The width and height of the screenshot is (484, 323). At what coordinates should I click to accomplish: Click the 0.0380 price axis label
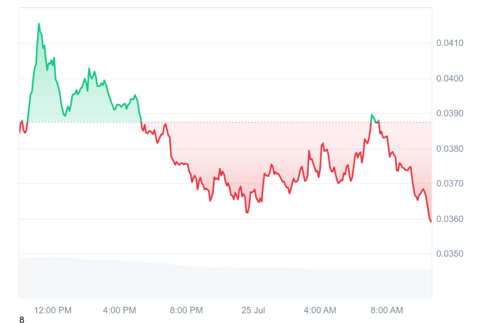click(450, 149)
